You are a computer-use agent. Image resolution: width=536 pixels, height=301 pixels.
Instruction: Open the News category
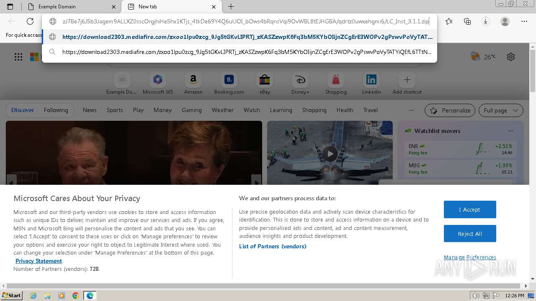(x=90, y=110)
